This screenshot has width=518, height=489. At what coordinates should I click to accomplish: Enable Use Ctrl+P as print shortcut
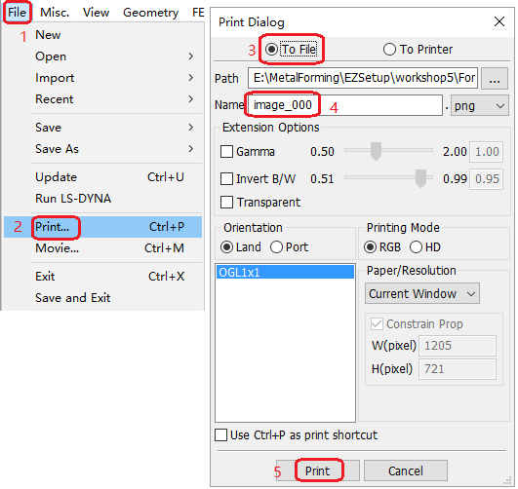click(221, 434)
